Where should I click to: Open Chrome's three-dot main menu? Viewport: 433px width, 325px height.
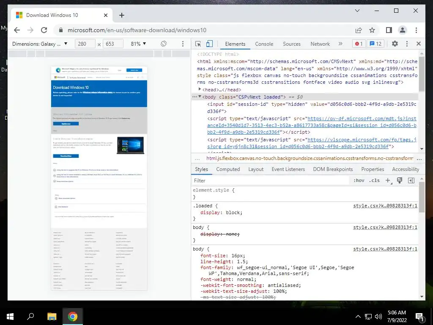416,30
